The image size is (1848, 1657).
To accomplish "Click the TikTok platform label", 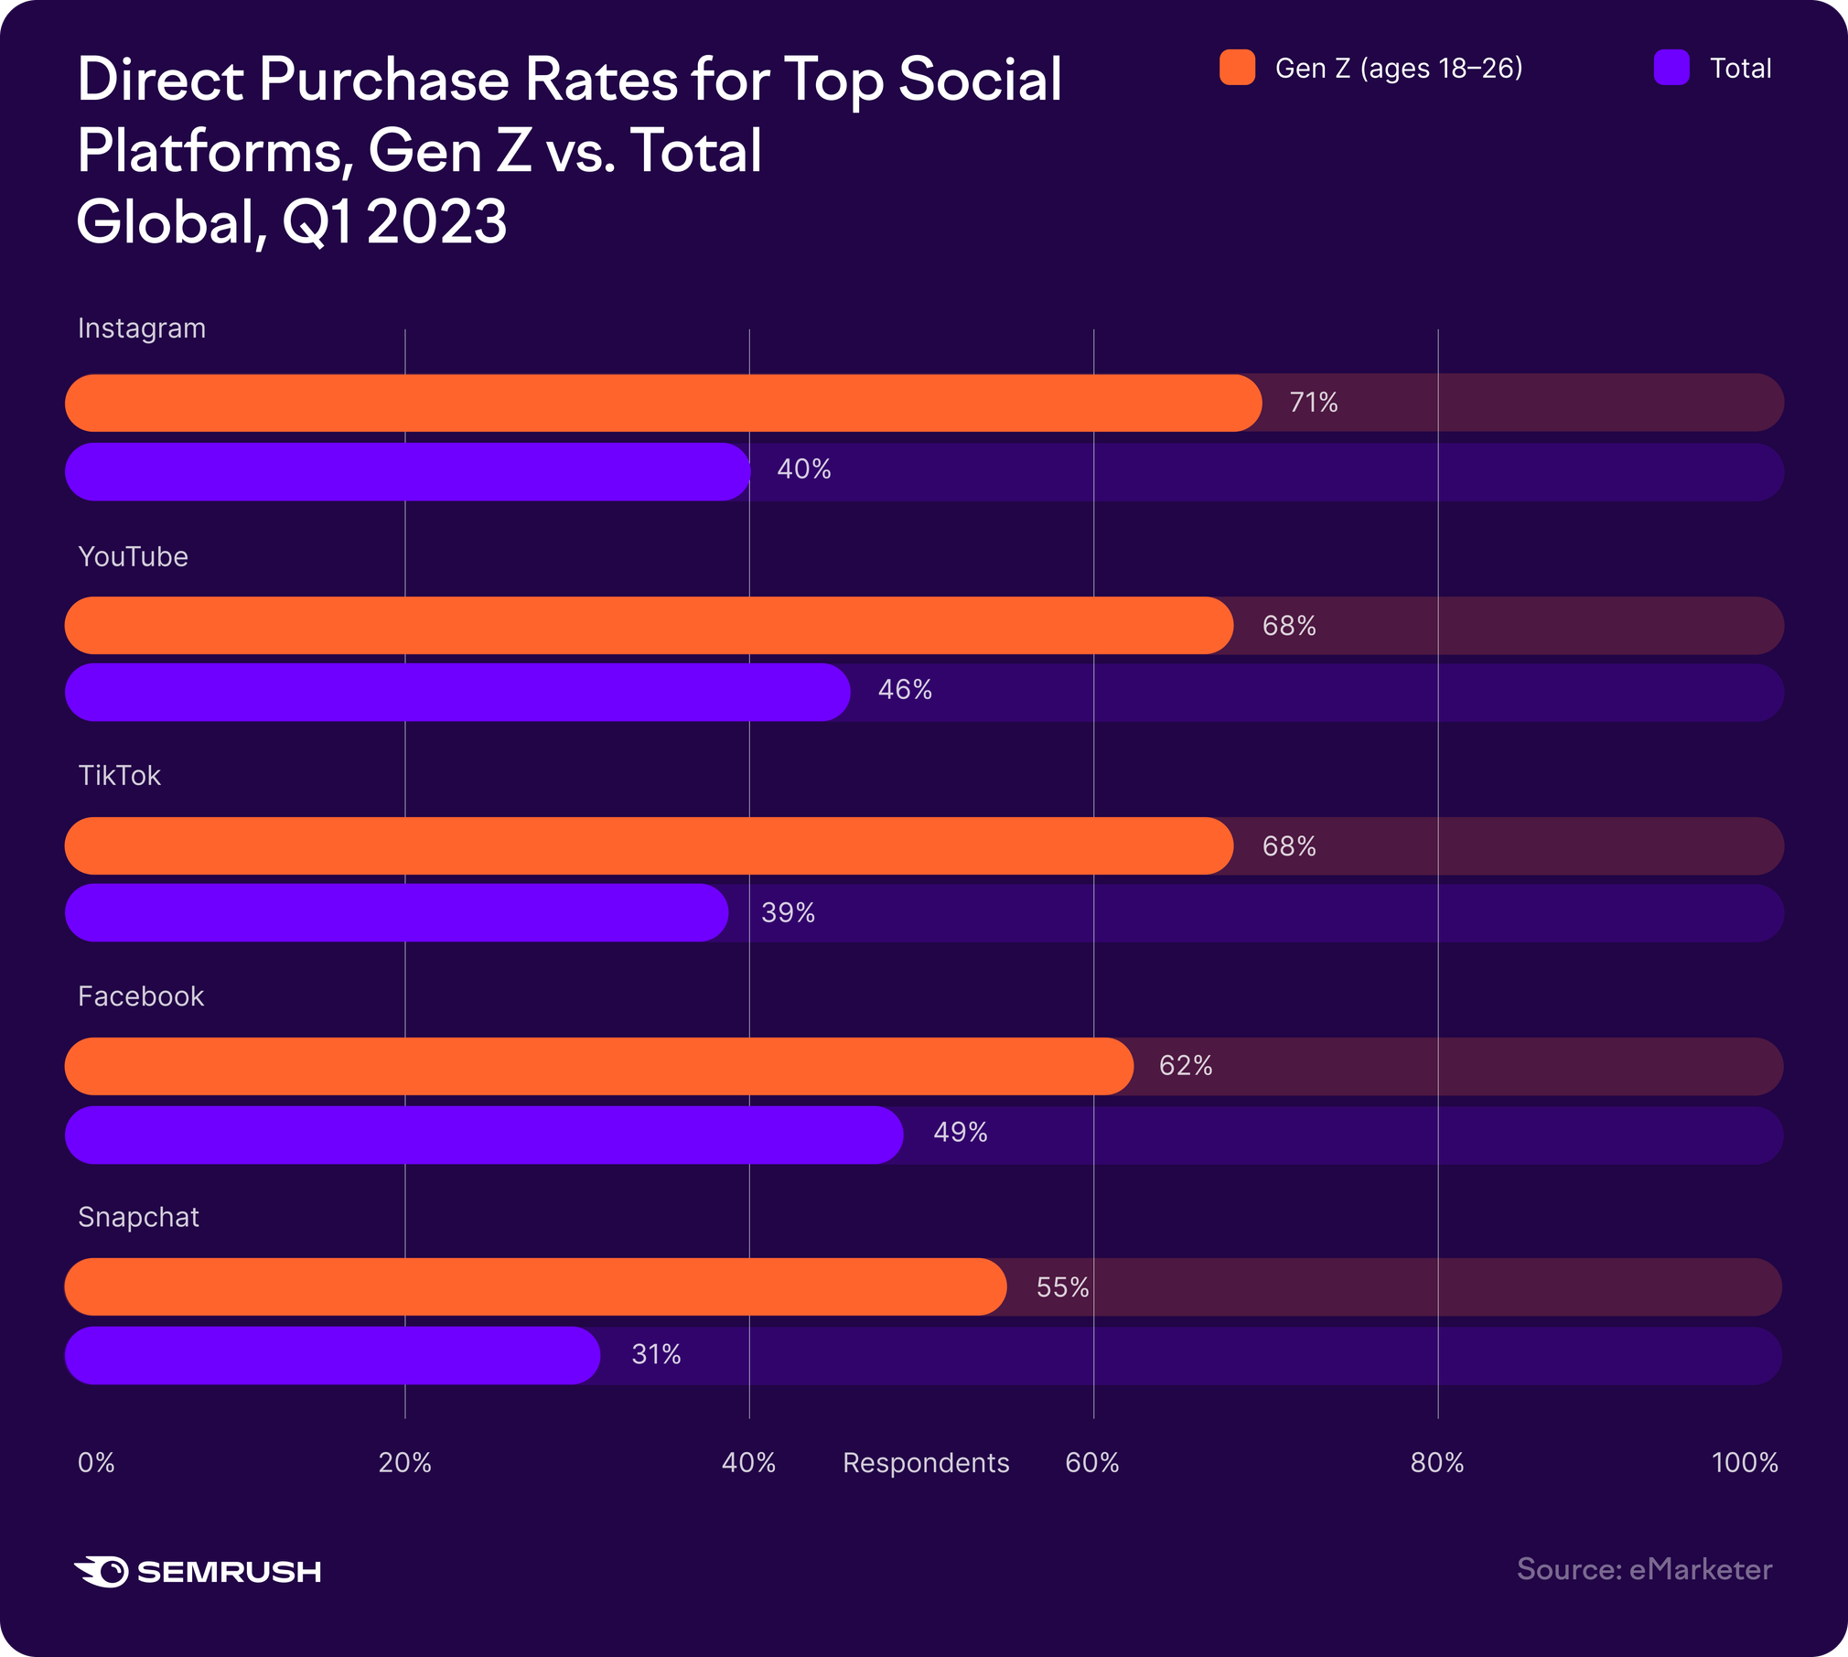I will pyautogui.click(x=119, y=776).
